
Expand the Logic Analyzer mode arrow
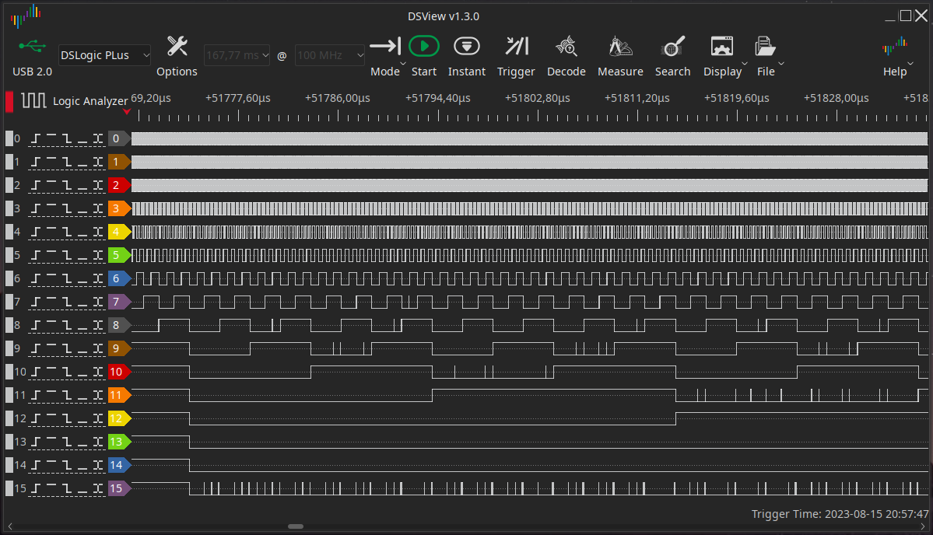pos(127,112)
